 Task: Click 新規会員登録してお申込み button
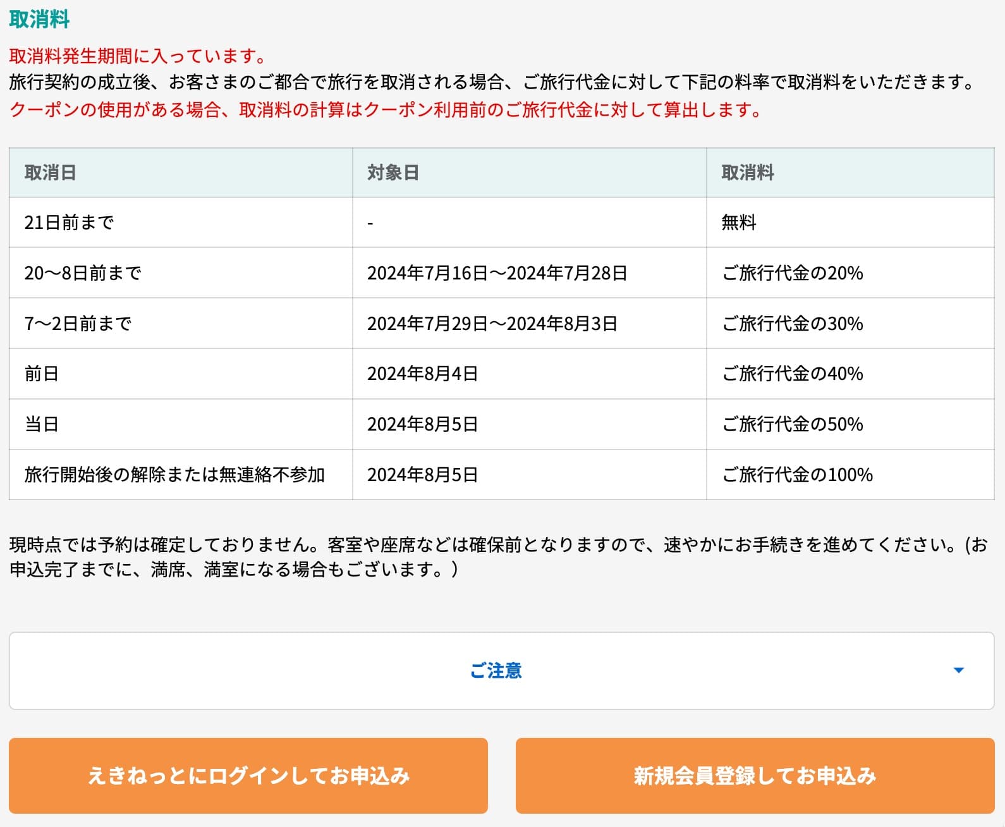[x=755, y=776]
